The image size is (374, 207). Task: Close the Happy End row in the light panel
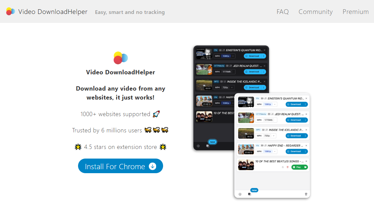tap(306, 146)
